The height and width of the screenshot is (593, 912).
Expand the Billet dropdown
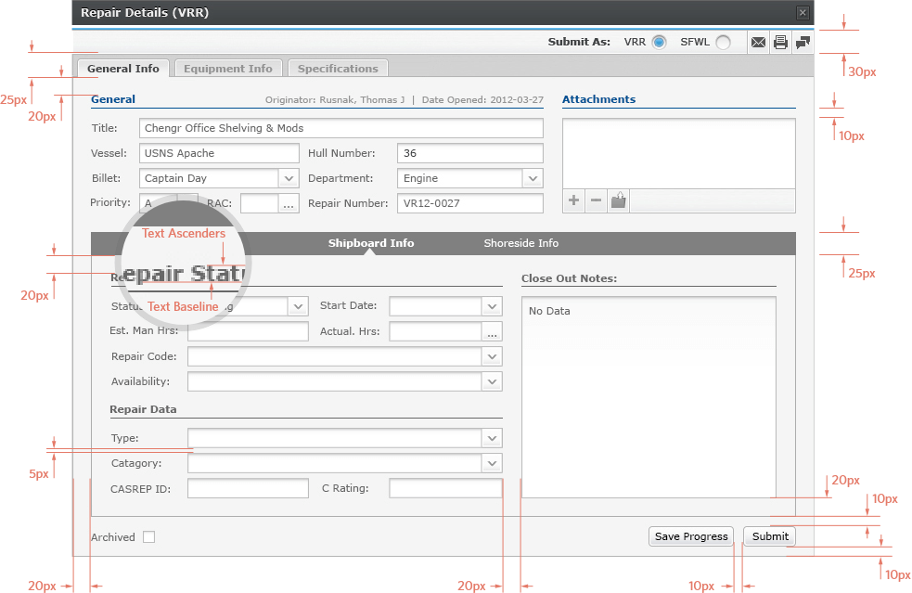point(289,179)
